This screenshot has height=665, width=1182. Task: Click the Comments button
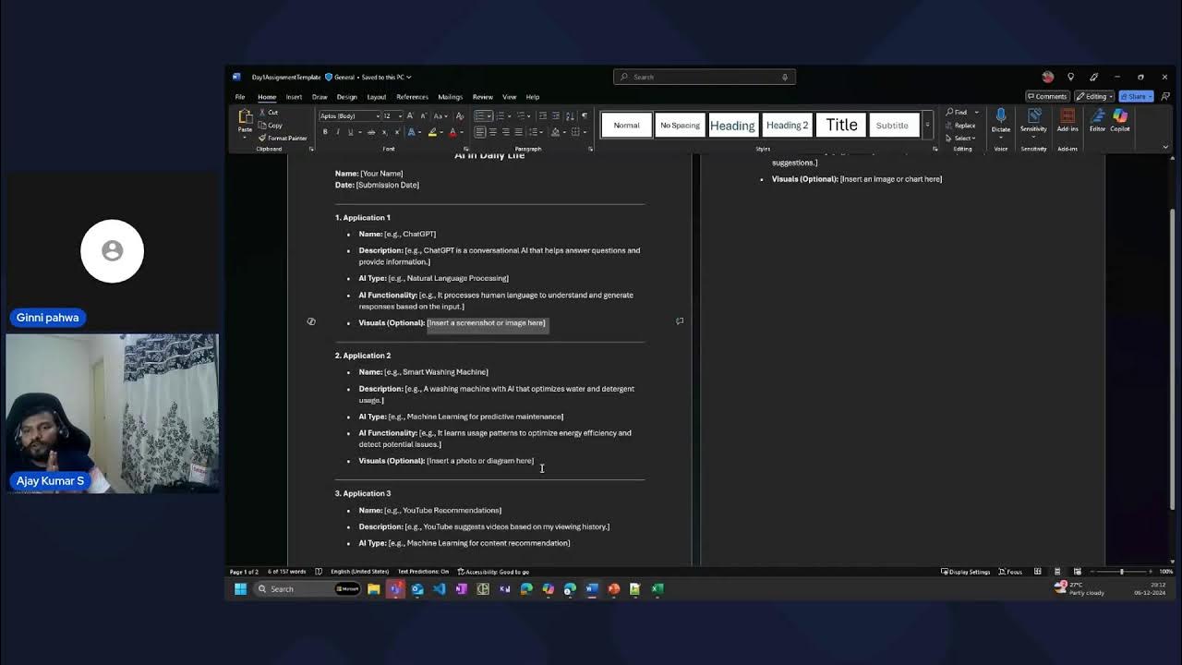[1047, 96]
